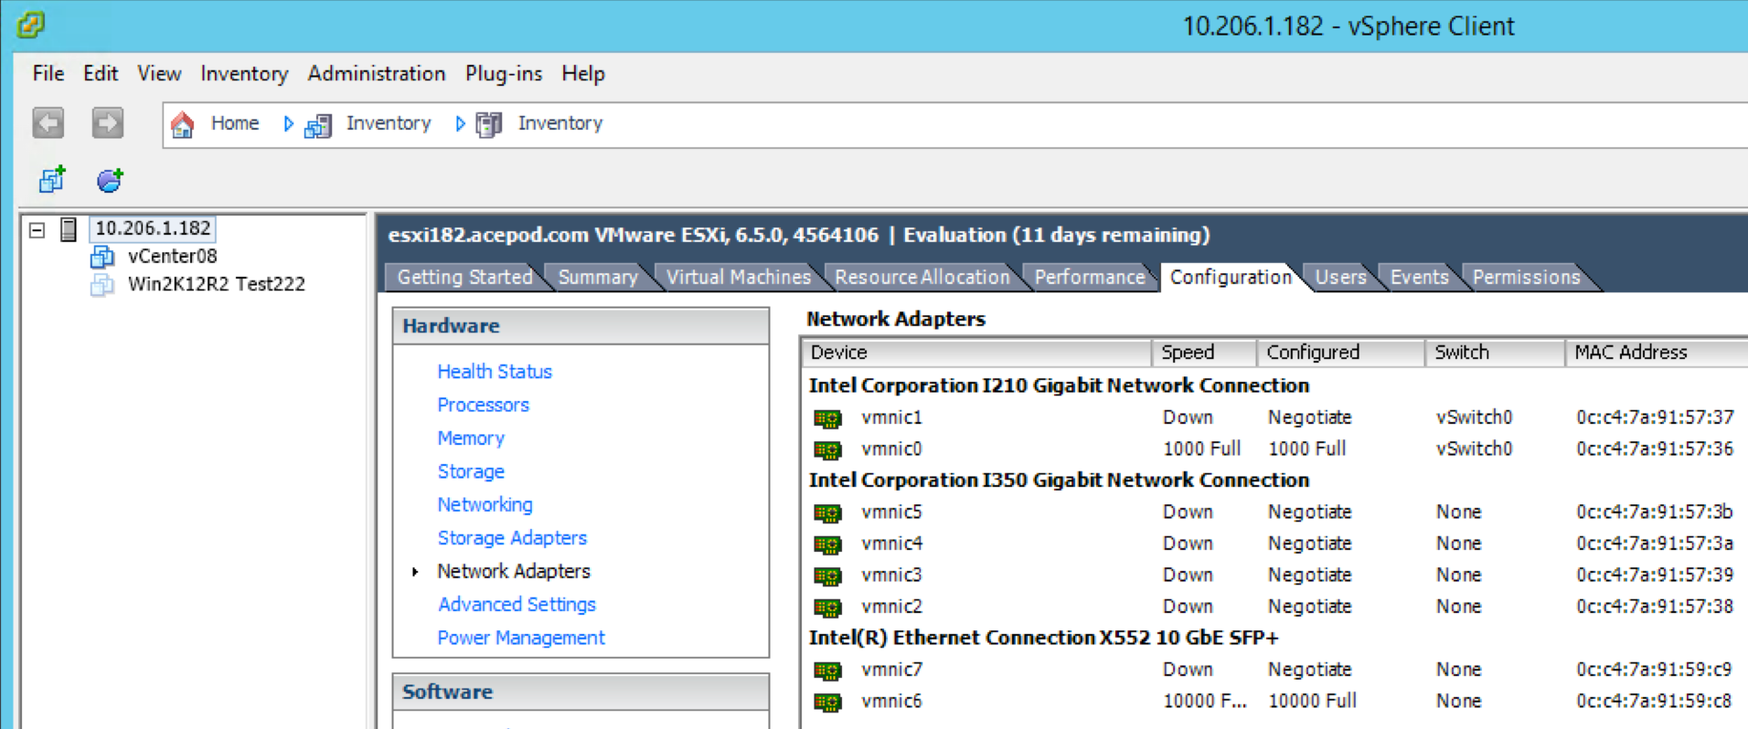
Task: Select the 10.206.1.182 host in the tree
Action: click(x=153, y=228)
